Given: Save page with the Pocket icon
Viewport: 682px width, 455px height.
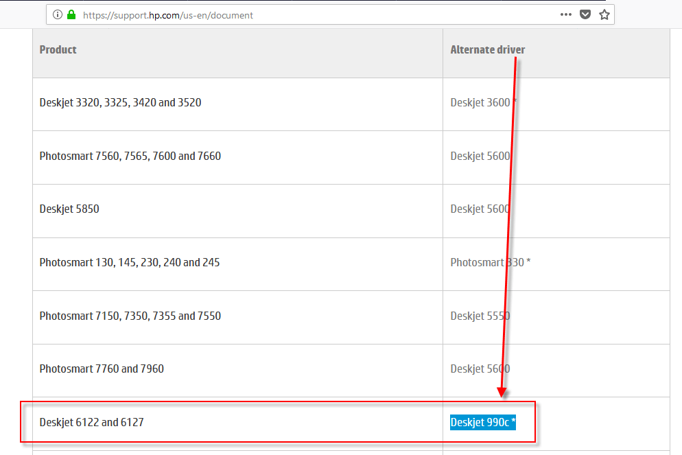Looking at the screenshot, I should pyautogui.click(x=585, y=14).
